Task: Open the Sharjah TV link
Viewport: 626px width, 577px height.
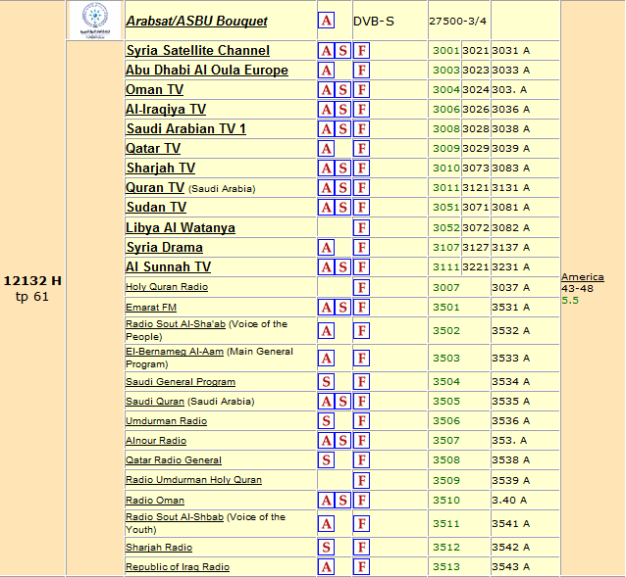Action: (161, 168)
